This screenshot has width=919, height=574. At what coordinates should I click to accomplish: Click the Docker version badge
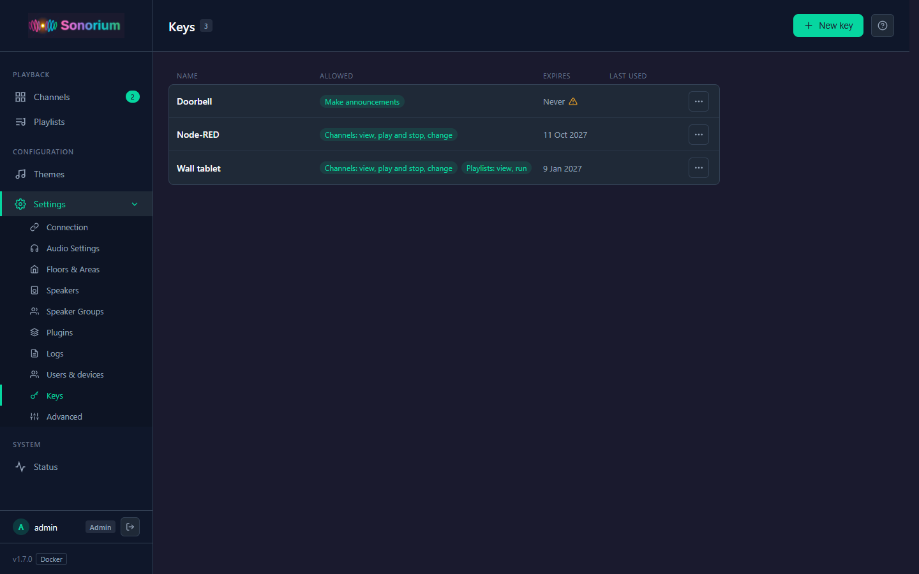(51, 559)
